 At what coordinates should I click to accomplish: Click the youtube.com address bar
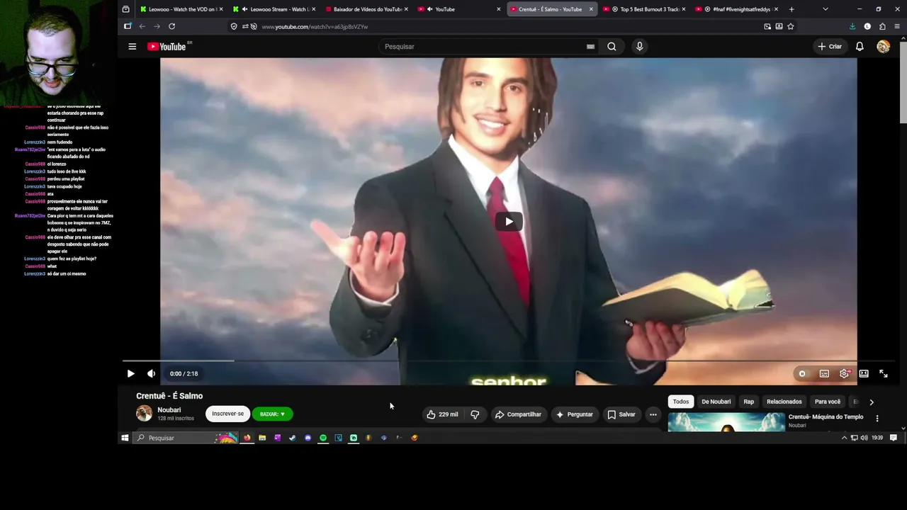510,26
